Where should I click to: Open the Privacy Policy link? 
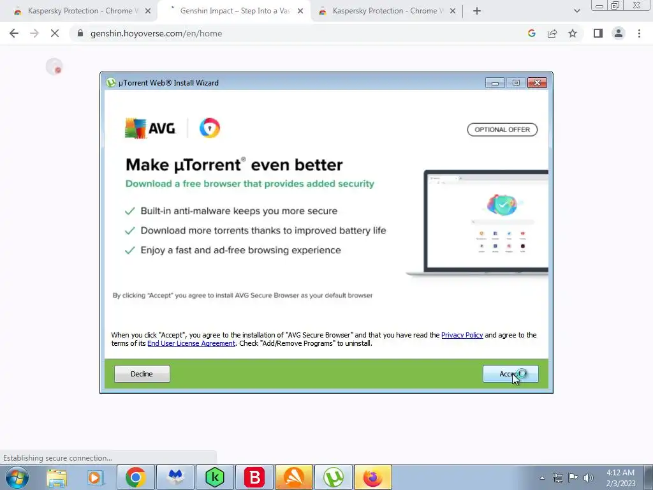462,335
